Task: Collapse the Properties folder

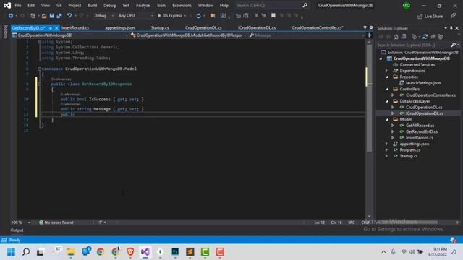Action: (x=387, y=77)
